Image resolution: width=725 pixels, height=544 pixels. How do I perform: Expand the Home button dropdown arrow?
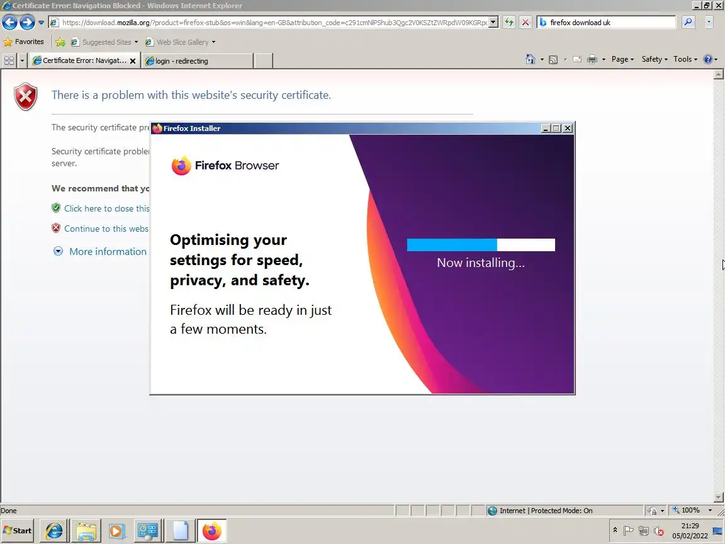coord(541,60)
